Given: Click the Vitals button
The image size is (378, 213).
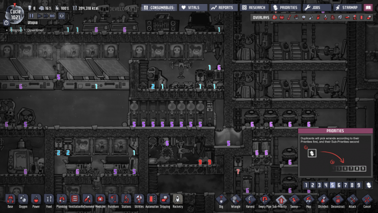Looking at the screenshot, I should tap(192, 7).
